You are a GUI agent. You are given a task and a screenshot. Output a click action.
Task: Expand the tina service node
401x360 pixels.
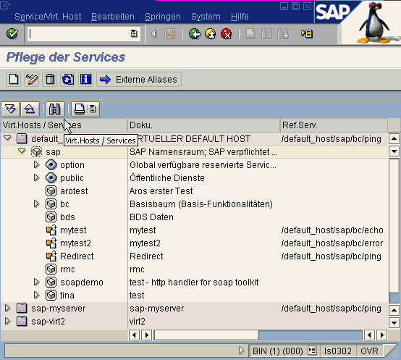tap(37, 296)
